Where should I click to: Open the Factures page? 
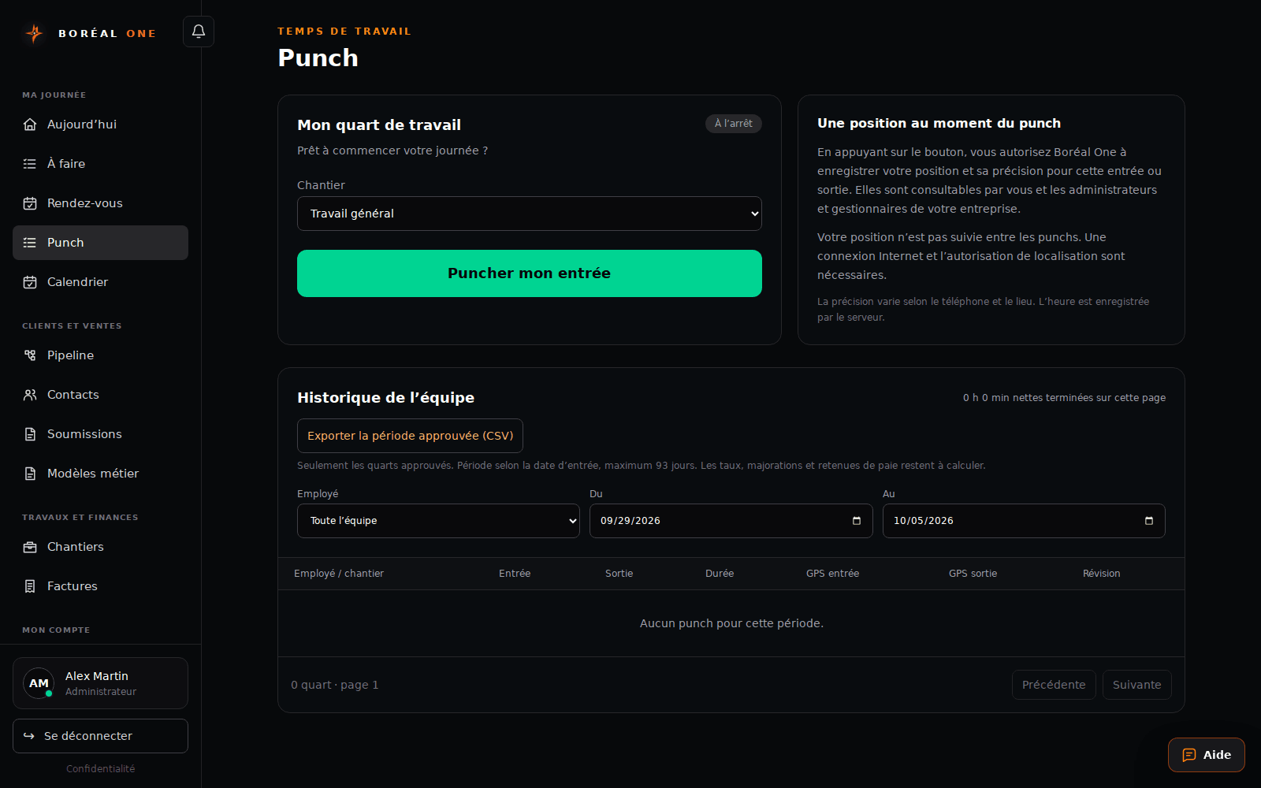[100, 586]
